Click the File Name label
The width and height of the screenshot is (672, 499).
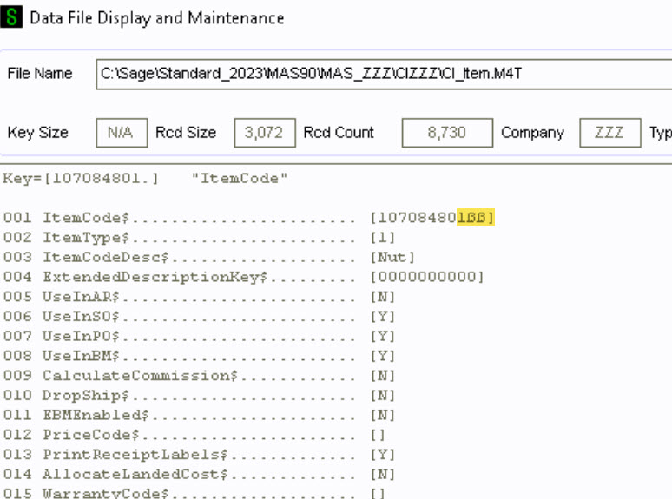(x=40, y=73)
